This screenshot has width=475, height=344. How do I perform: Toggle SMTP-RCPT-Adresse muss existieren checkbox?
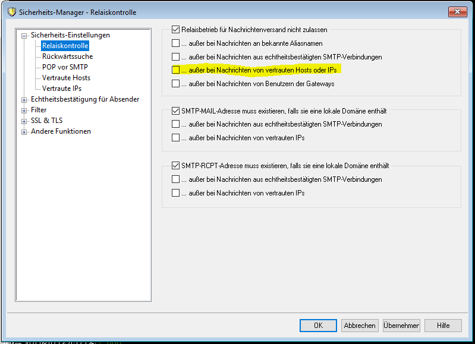coord(175,166)
